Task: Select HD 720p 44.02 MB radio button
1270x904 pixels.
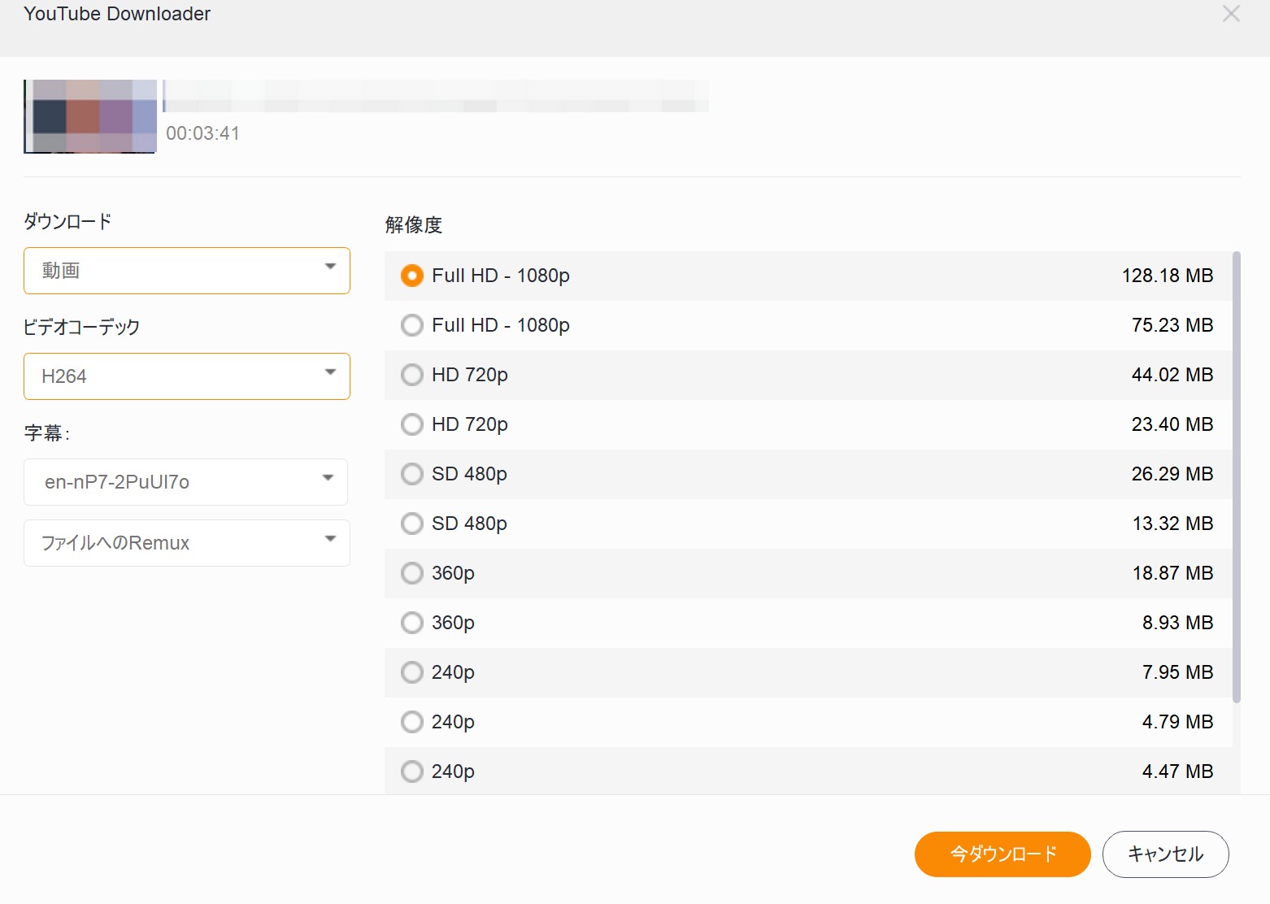Action: 412,376
